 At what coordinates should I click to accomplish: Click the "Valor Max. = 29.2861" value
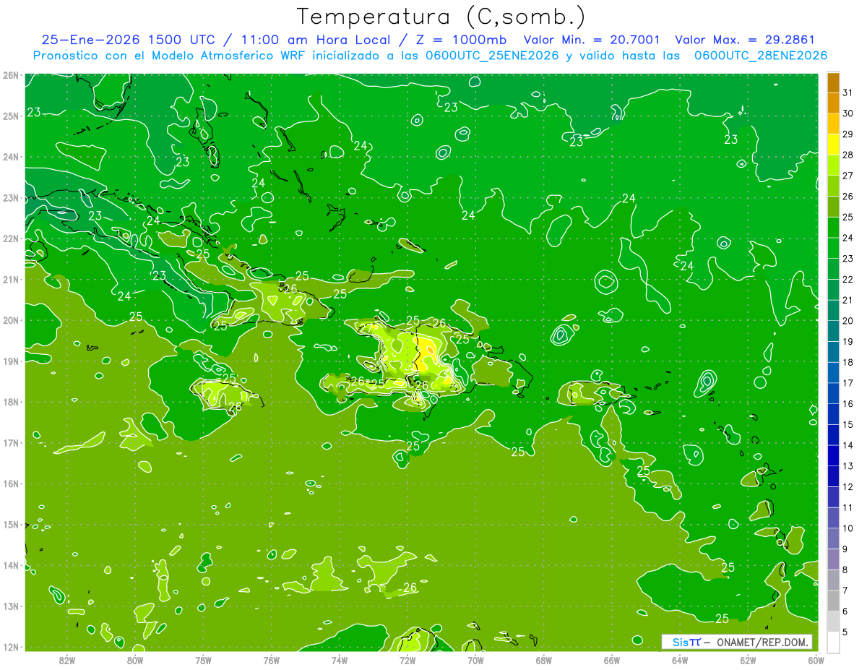tap(745, 40)
